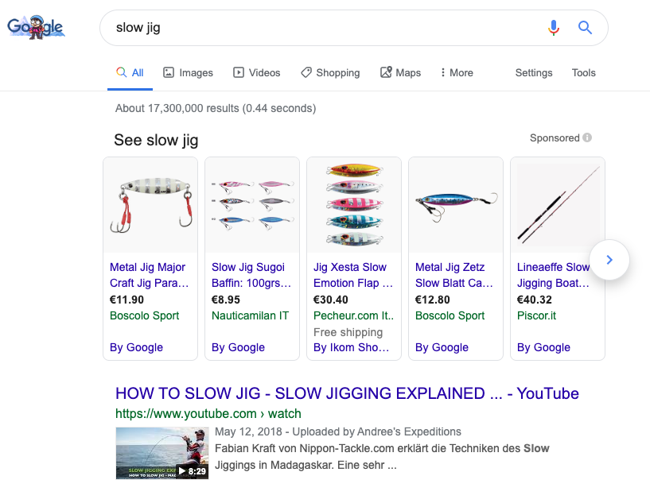This screenshot has height=503, width=650.
Task: Open search Tools
Action: point(584,73)
